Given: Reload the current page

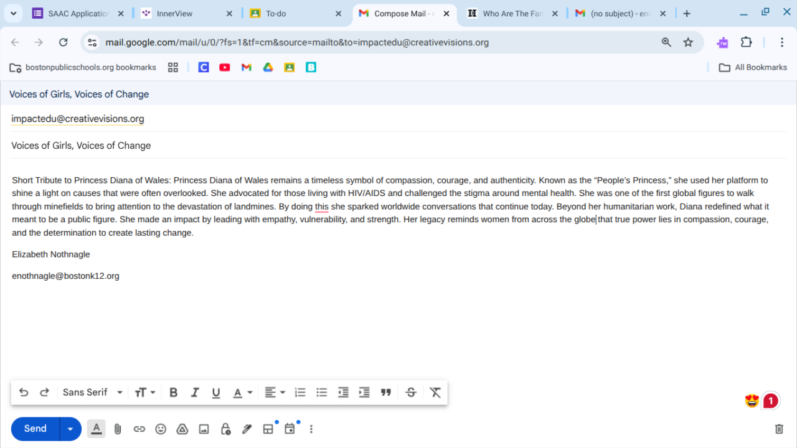Looking at the screenshot, I should click(x=63, y=42).
